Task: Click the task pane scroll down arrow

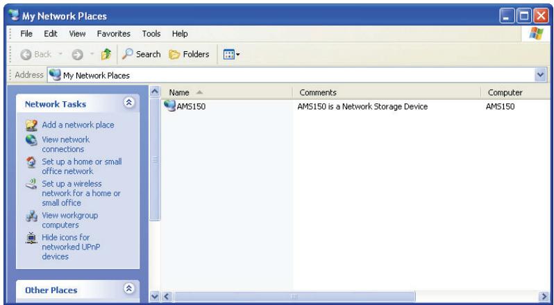Action: 155,297
